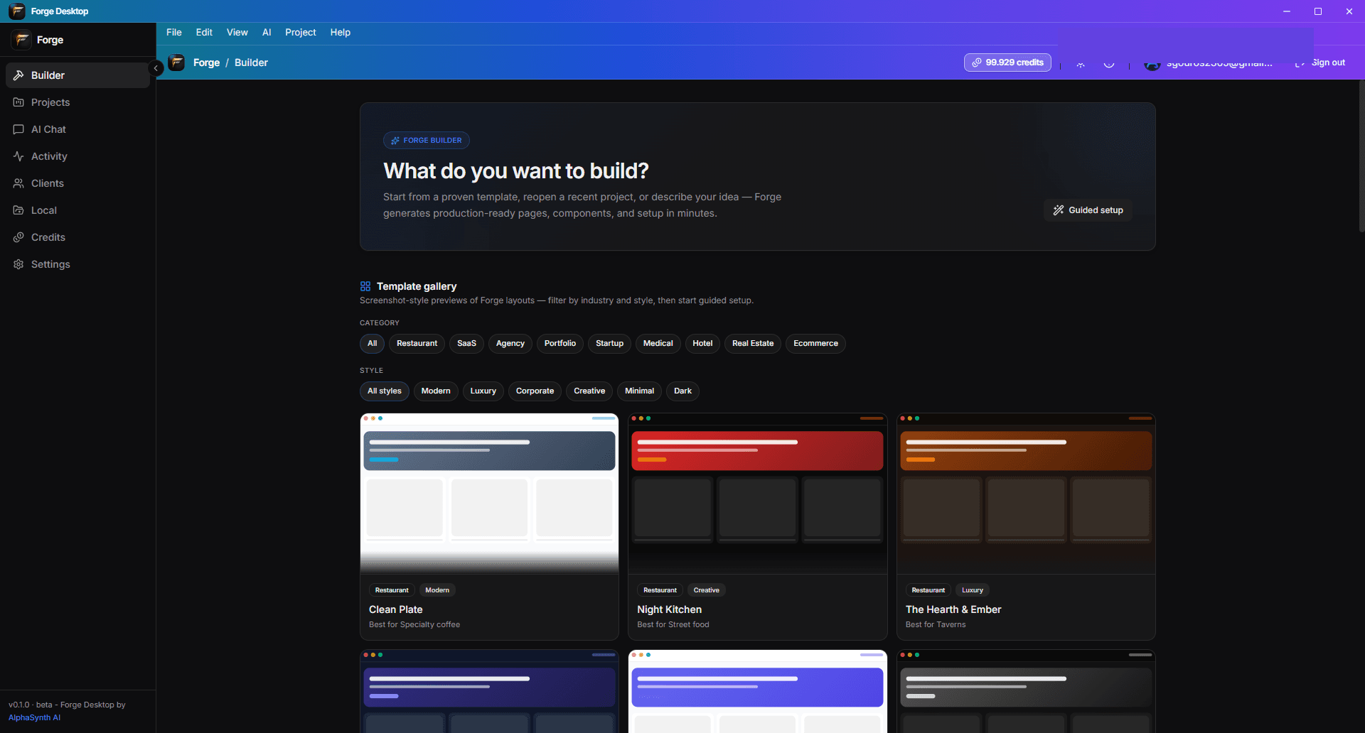
Task: Click the Builder breadcrumb text
Action: coord(251,63)
